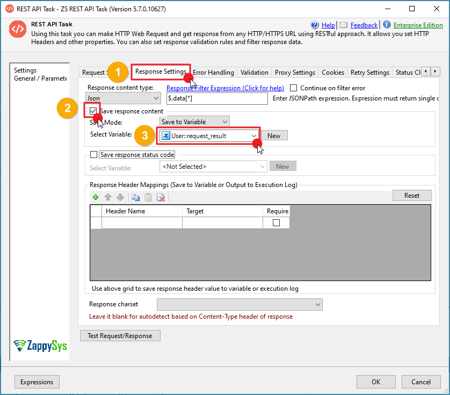
Task: Move header mapping row up
Action: click(x=107, y=197)
